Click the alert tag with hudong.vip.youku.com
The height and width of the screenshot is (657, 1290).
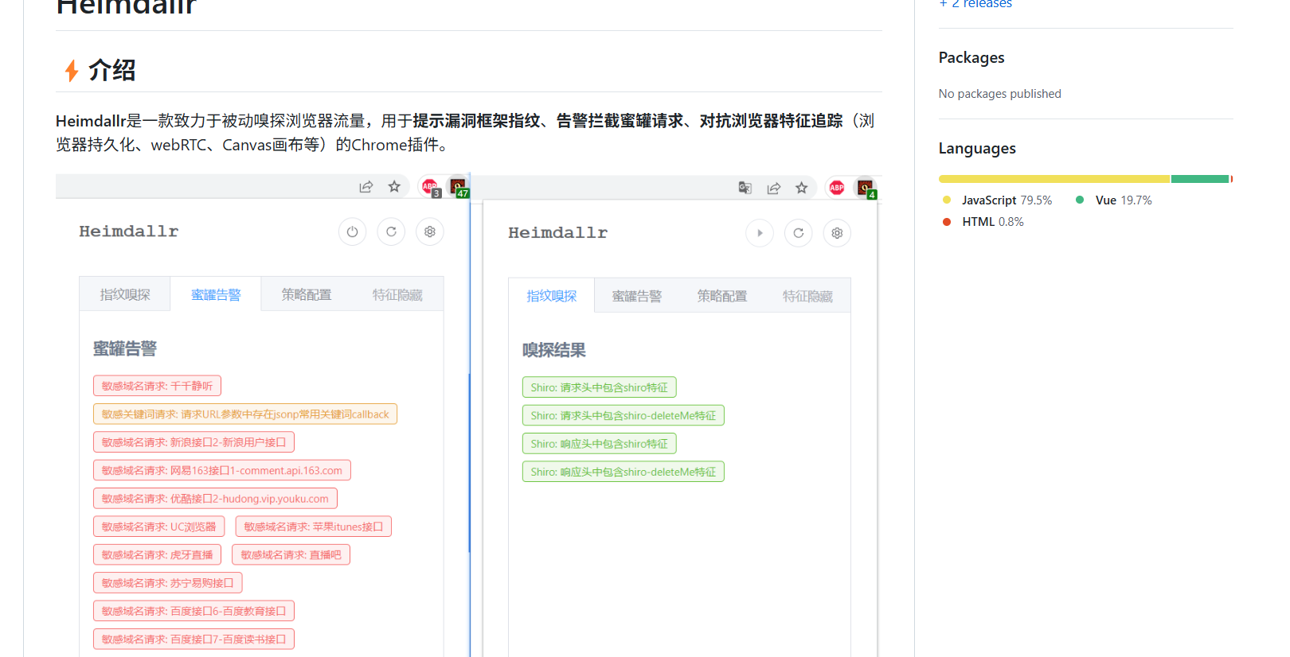(215, 499)
